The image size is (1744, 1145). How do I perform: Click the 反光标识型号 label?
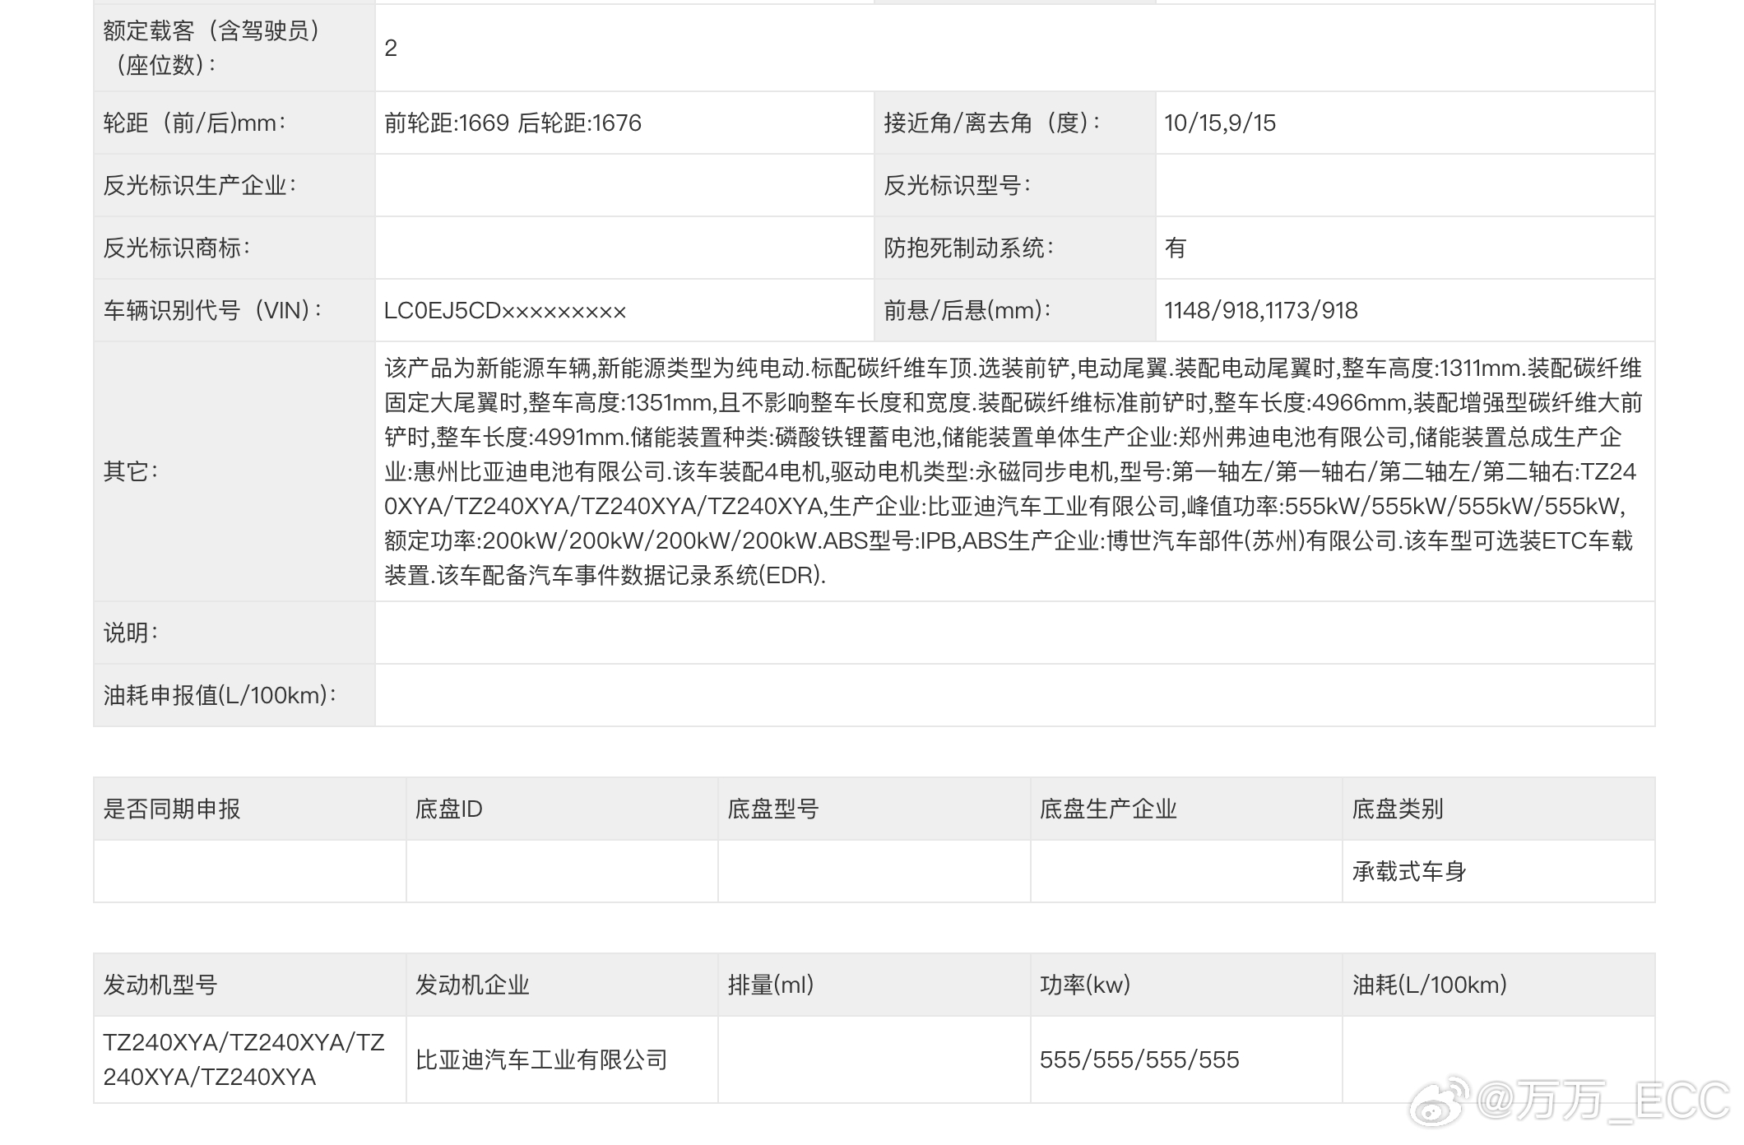(x=958, y=186)
